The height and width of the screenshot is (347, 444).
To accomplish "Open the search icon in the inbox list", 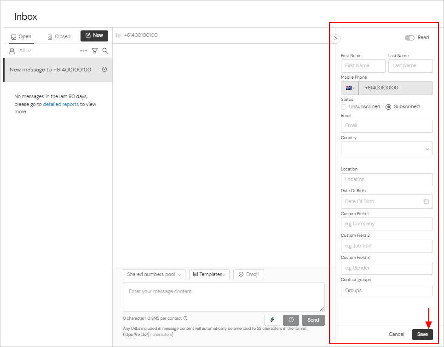I will [x=105, y=51].
